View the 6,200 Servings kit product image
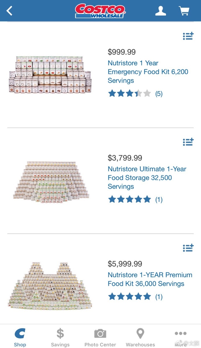 [50, 74]
